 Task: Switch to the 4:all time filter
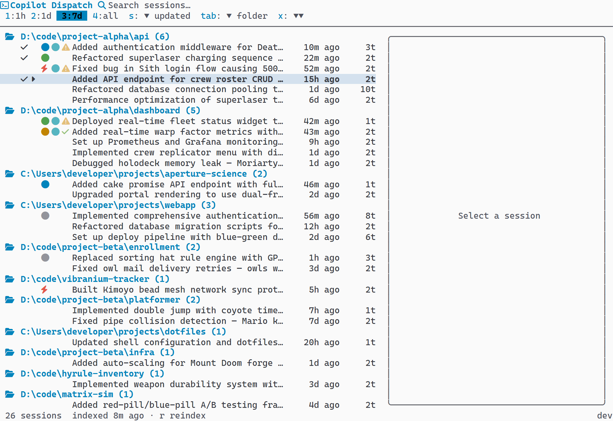[x=105, y=16]
